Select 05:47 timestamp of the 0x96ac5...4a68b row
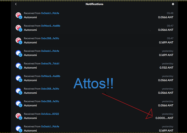Viewport: 187px width, 133px height. coord(170,26)
